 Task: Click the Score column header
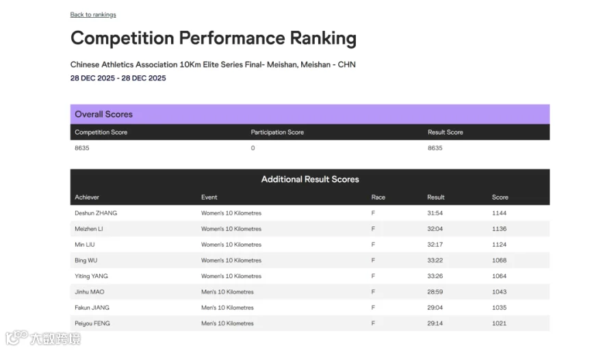click(x=500, y=198)
